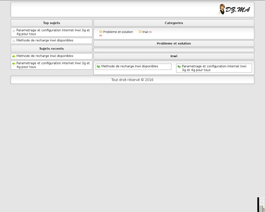Click the red (*) marker below Probleme et solution
The image size is (265, 212).
tap(101, 35)
